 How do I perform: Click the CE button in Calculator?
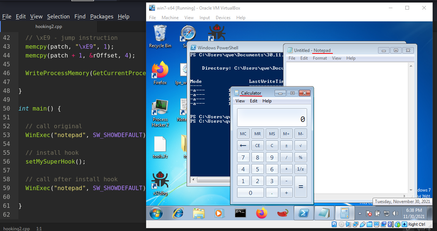tap(257, 146)
